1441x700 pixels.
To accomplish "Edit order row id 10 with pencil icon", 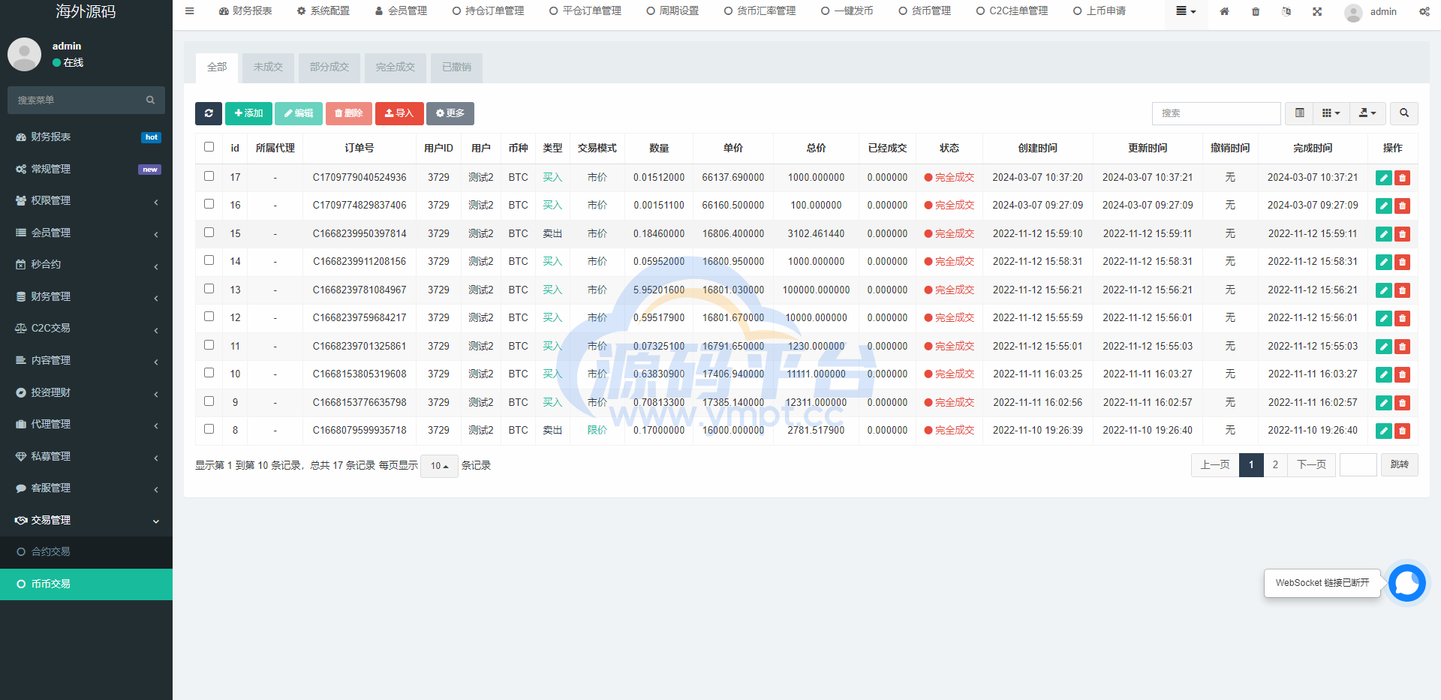I will 1383,374.
